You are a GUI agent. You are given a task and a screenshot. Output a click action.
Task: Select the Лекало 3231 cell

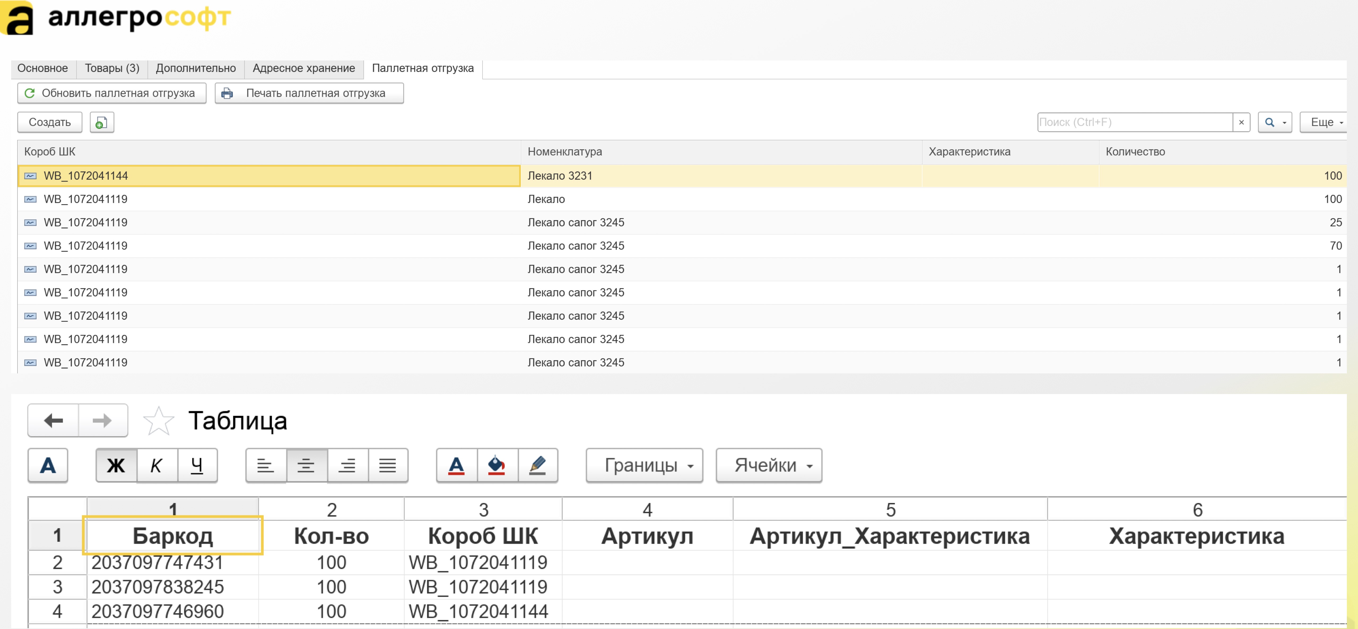[721, 176]
